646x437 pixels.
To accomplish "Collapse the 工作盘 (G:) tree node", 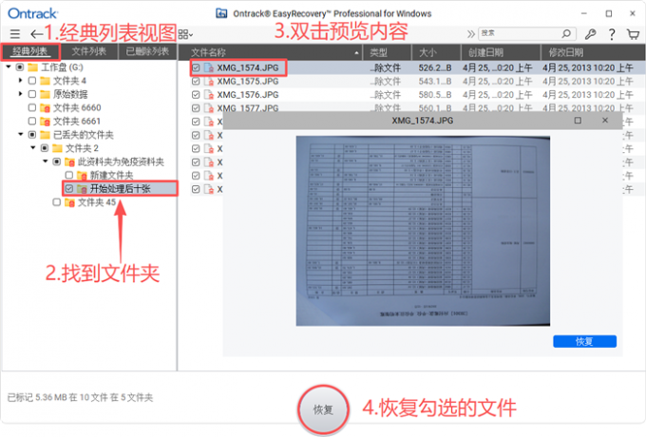I will pyautogui.click(x=9, y=66).
